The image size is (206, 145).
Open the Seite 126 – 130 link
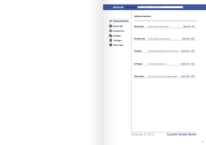[188, 76]
